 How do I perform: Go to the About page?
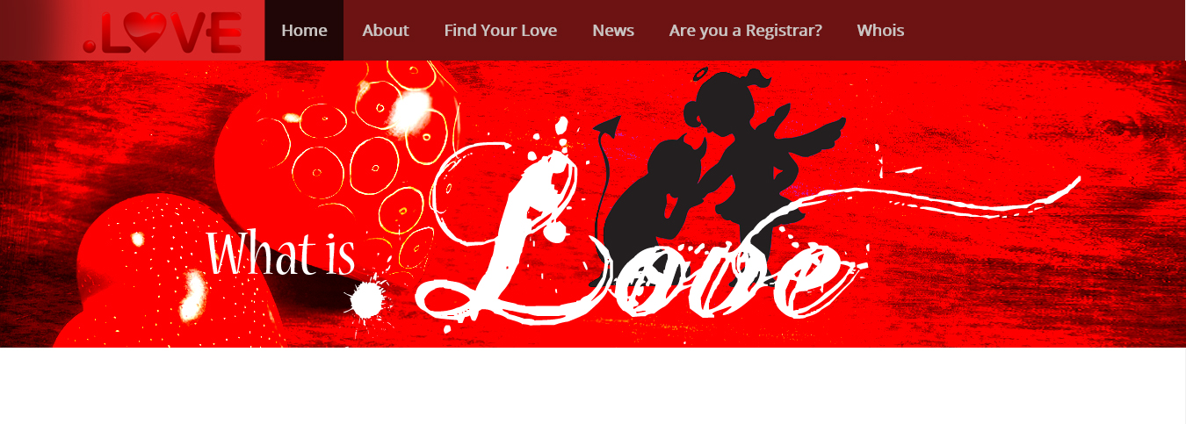click(386, 30)
